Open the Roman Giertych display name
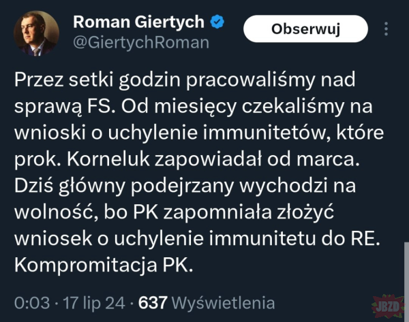 point(138,22)
